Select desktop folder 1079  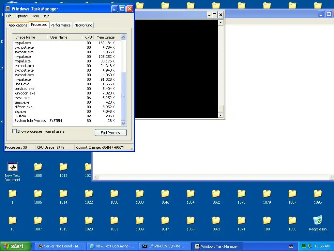pos(267,197)
